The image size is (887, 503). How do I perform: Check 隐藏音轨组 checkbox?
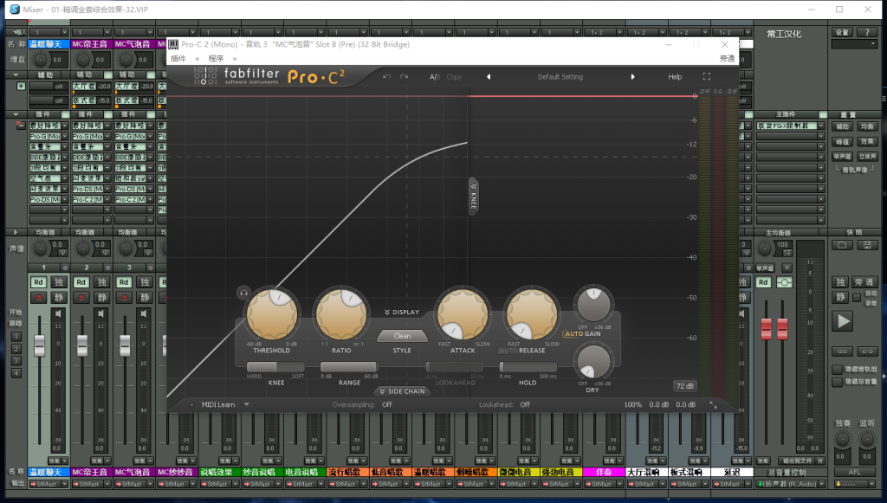click(x=838, y=369)
